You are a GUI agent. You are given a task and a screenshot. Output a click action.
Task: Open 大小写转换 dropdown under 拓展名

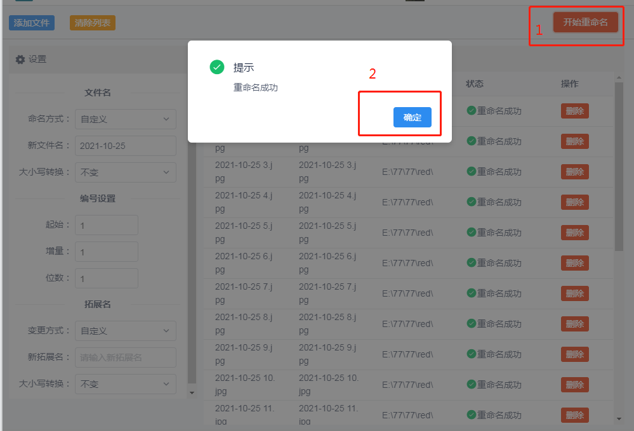coord(126,384)
